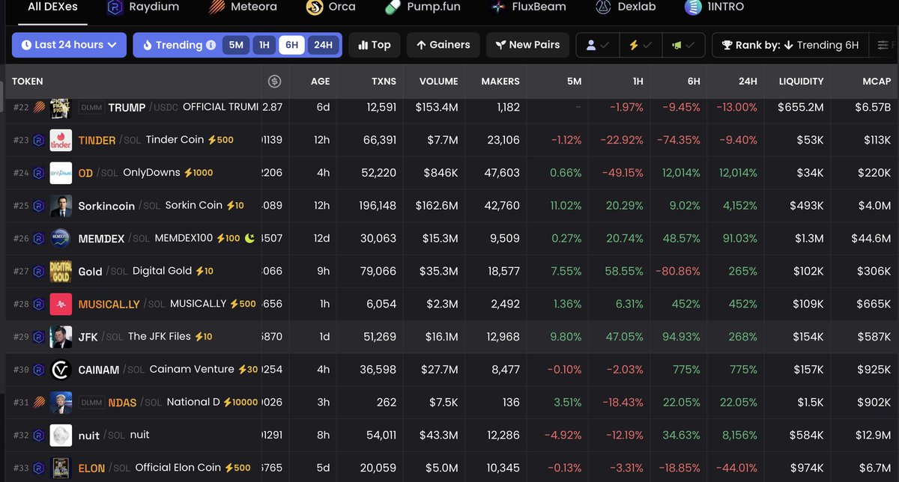The image size is (899, 482).
Task: Click the Digital Gold token logo
Action: click(61, 271)
